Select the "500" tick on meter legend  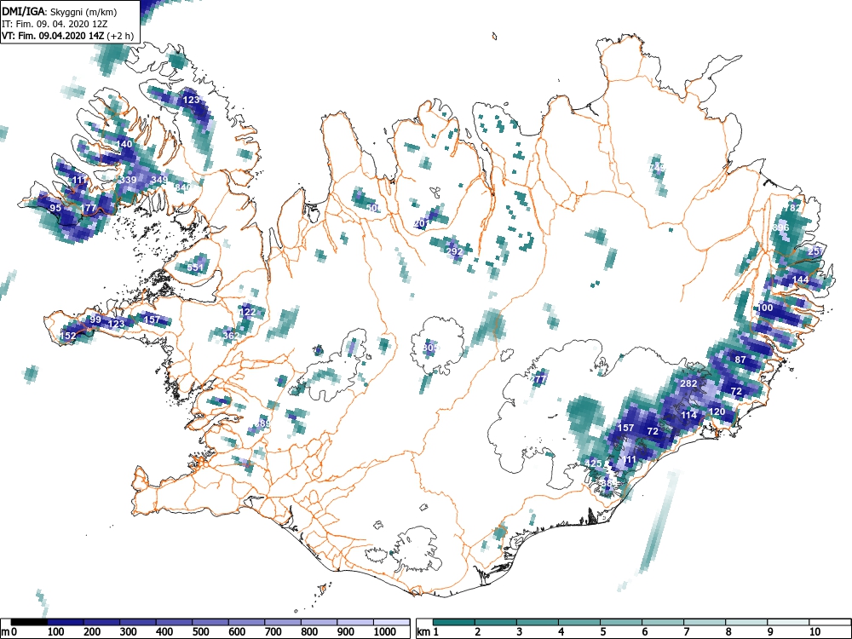pyautogui.click(x=200, y=632)
